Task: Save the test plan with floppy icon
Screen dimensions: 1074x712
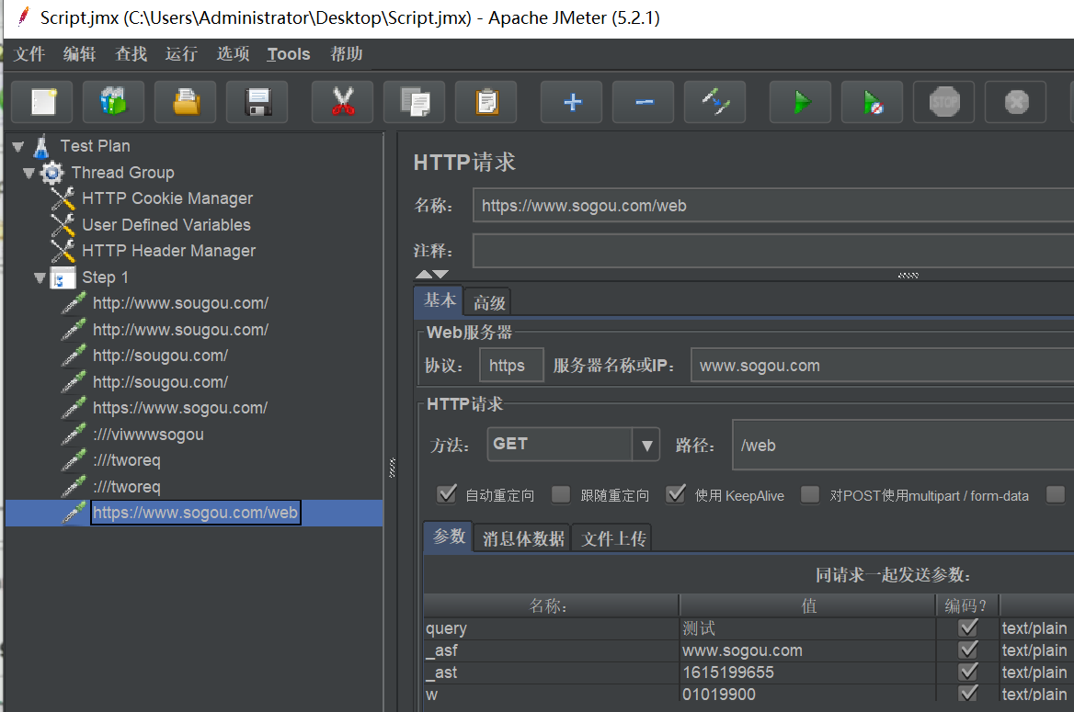Action: click(257, 102)
